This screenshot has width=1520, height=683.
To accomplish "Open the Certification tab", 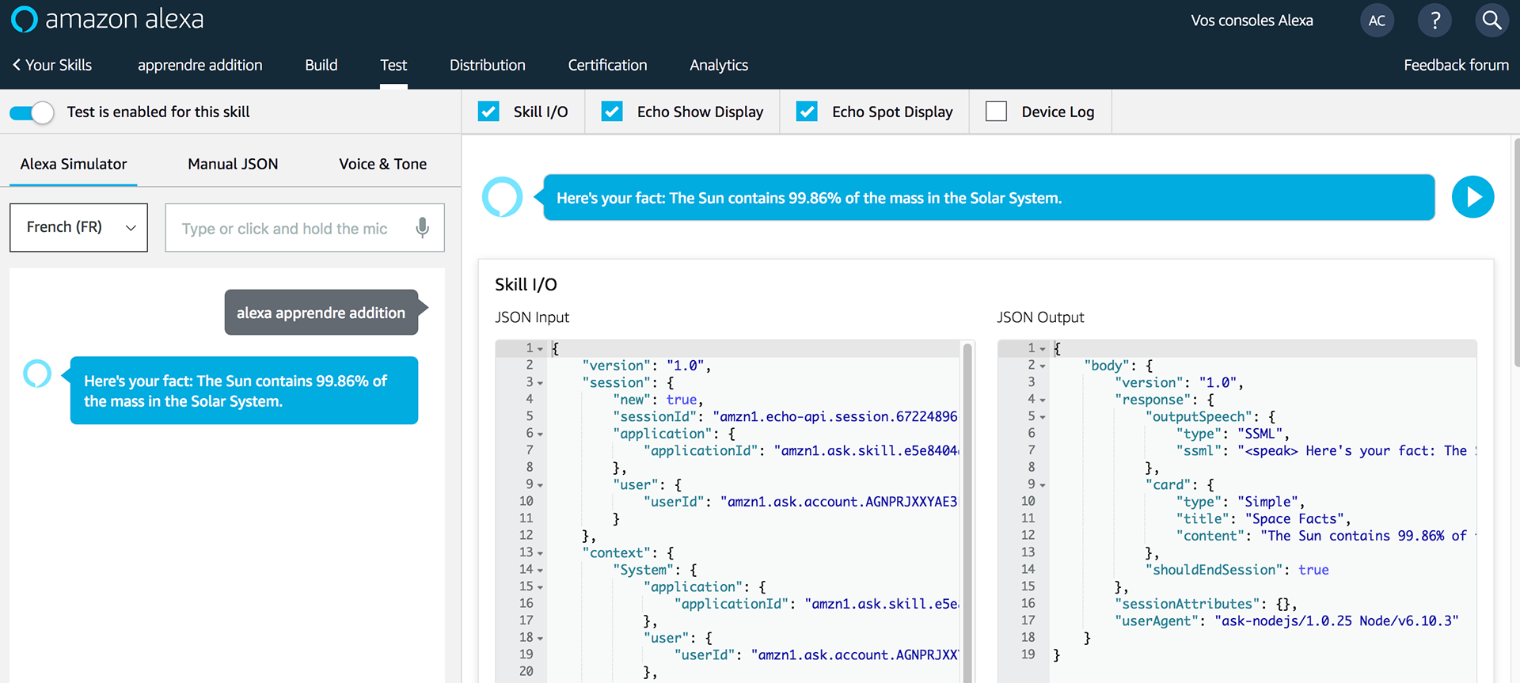I will pos(607,65).
